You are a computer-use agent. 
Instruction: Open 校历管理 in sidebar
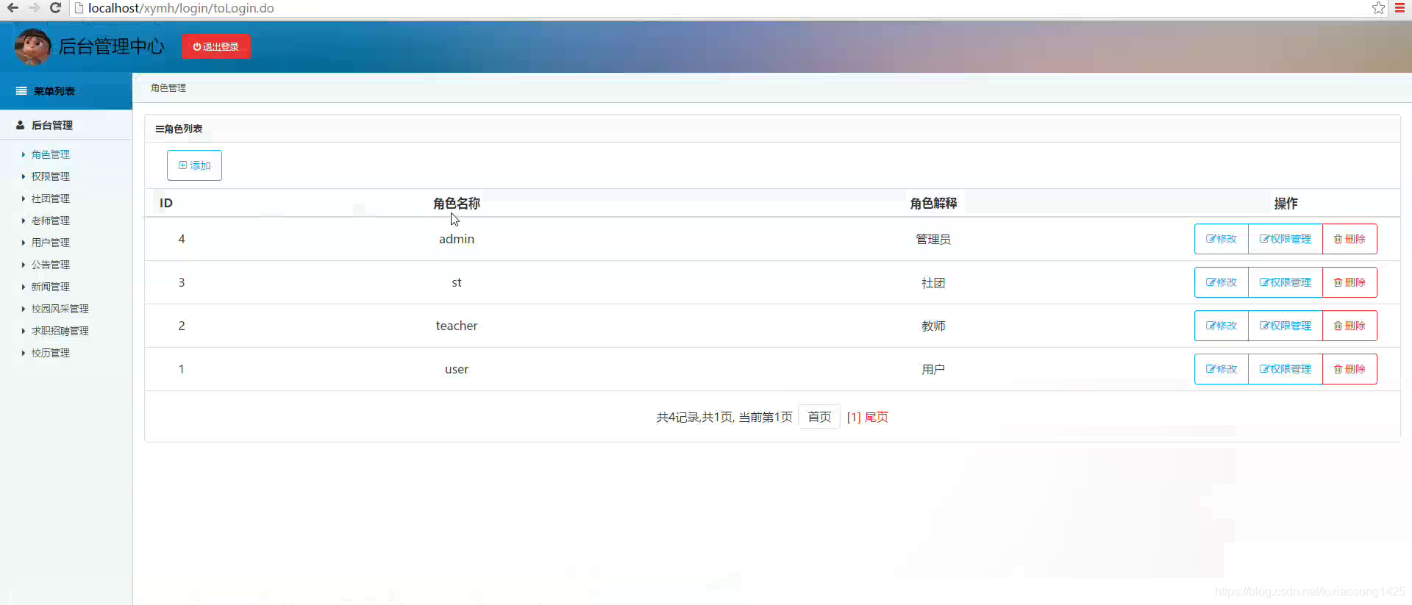click(50, 353)
